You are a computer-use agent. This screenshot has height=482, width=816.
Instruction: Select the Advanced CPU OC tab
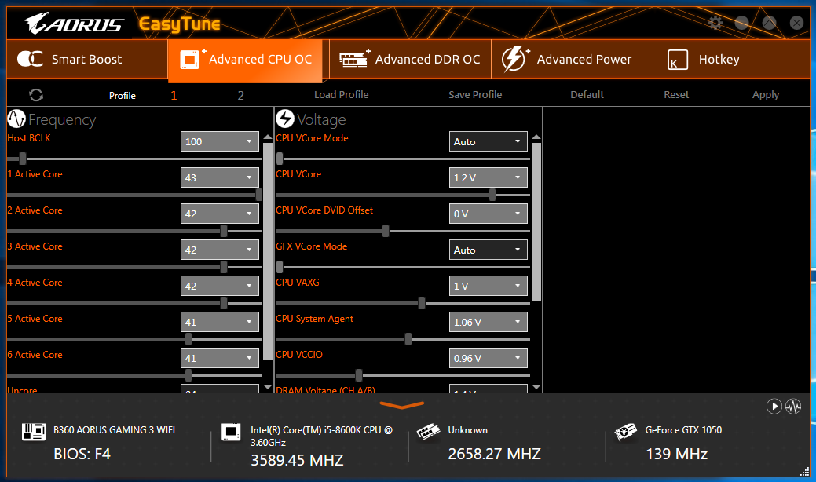click(x=245, y=60)
